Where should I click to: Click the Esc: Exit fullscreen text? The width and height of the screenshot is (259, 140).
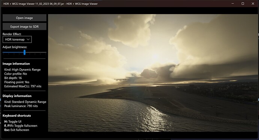coord(17,130)
